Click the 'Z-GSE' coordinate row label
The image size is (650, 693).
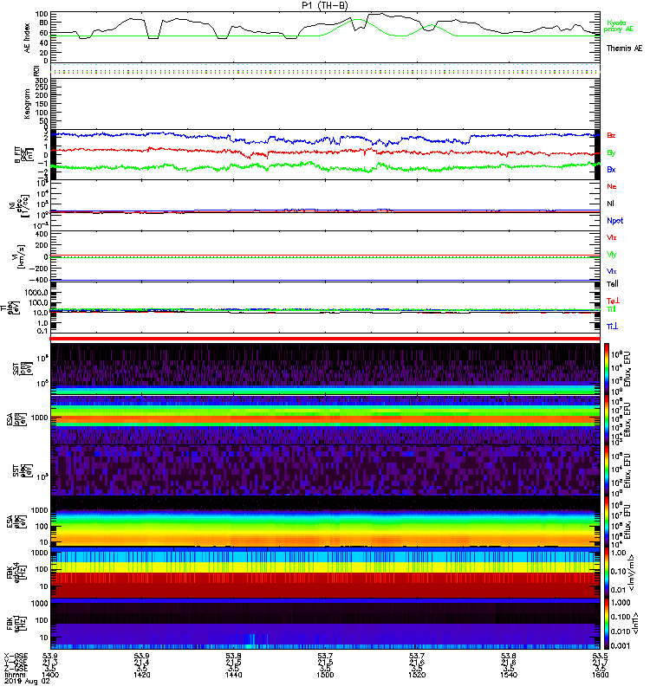pyautogui.click(x=16, y=669)
